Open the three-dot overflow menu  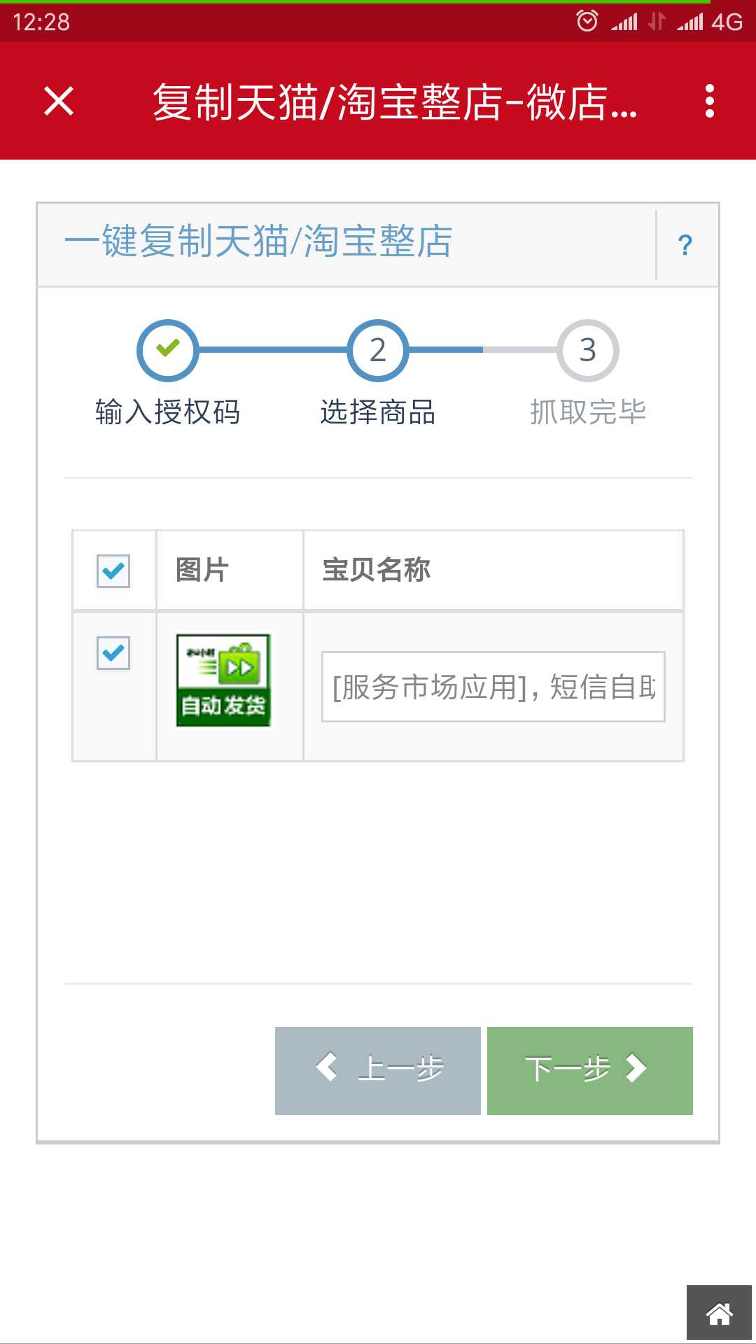[x=710, y=101]
